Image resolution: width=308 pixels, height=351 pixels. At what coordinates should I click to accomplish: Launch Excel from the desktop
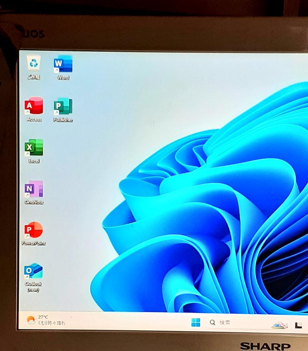tap(34, 148)
